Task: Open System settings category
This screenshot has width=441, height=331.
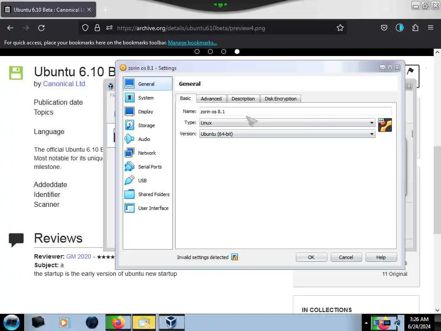Action: 147,98
